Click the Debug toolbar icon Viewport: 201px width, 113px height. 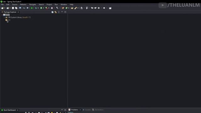point(36,8)
